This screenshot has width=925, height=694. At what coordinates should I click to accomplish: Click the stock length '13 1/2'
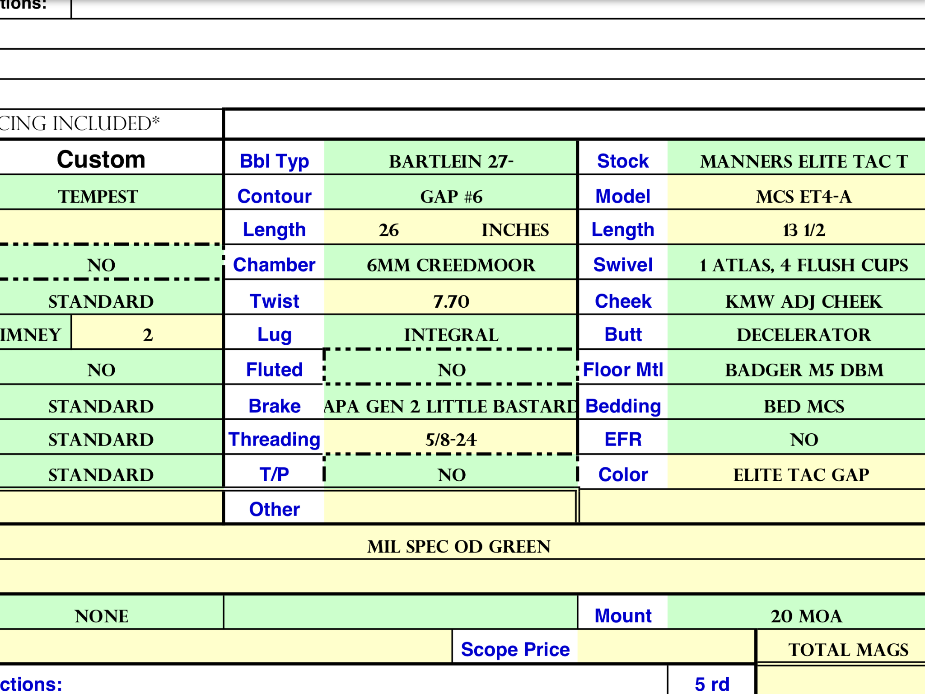796,227
